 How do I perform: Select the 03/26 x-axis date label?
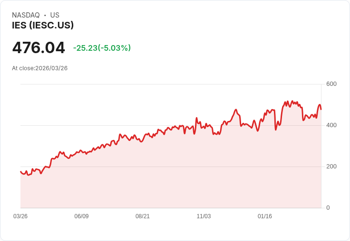(x=20, y=216)
